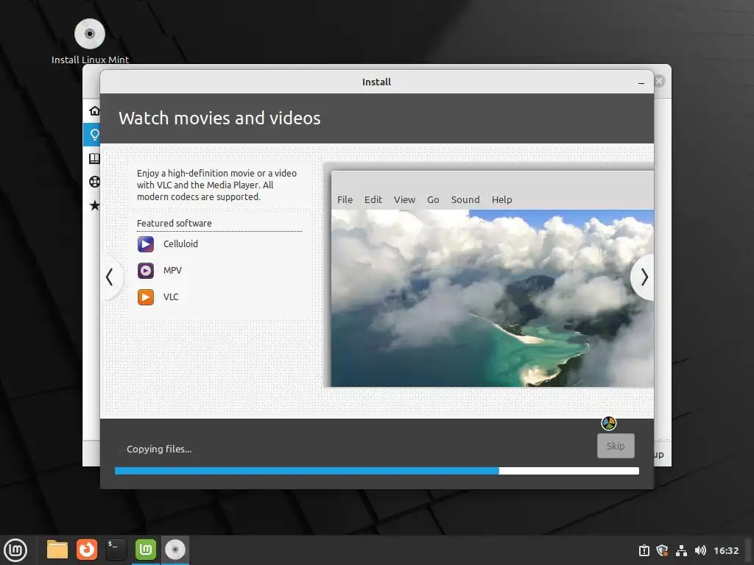Image resolution: width=754 pixels, height=565 pixels.
Task: Open the Linux Mint start menu
Action: point(15,550)
